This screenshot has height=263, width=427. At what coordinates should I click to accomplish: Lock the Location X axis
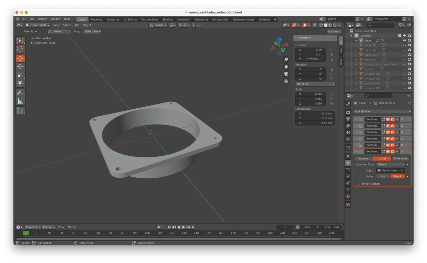[331, 50]
